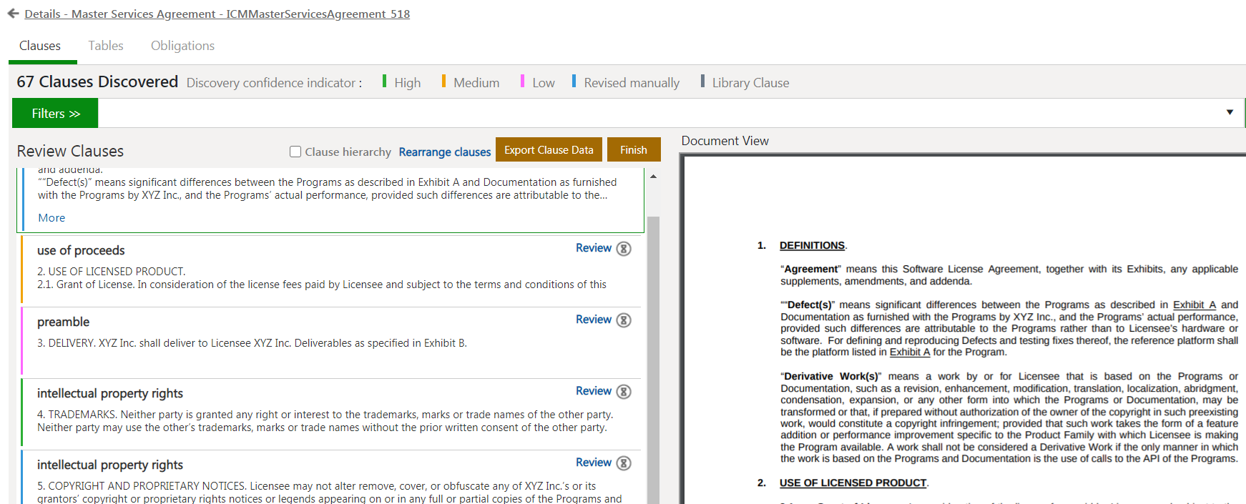Open Exhibit A link in Defect(s) definition
Image resolution: width=1246 pixels, height=504 pixels.
[1194, 305]
